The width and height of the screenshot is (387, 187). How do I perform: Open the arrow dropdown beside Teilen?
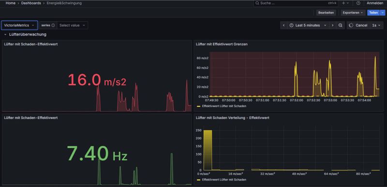pyautogui.click(x=382, y=13)
